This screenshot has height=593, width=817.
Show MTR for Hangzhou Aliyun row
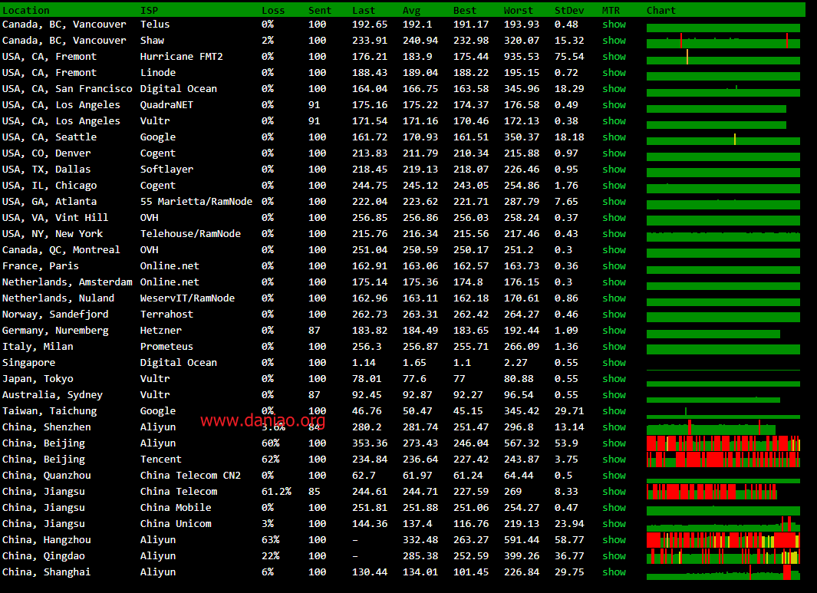[614, 540]
